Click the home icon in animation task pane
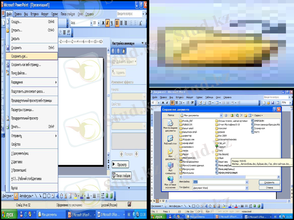 pyautogui.click(x=123, y=51)
